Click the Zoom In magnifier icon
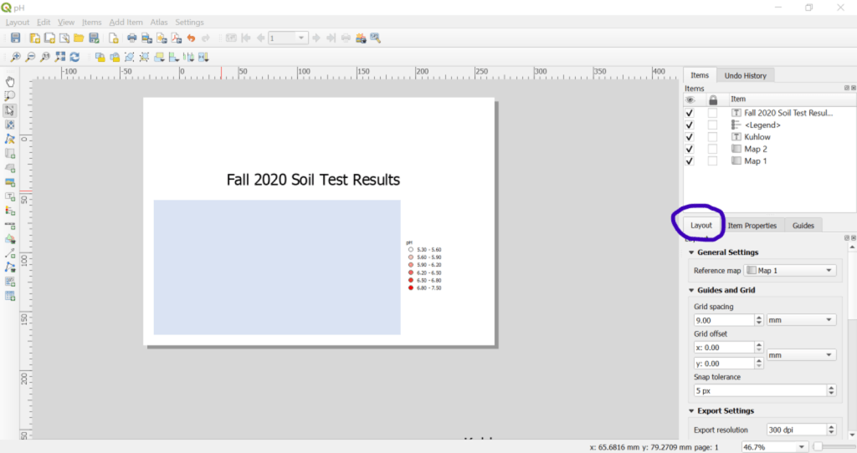The image size is (857, 453). tap(15, 57)
